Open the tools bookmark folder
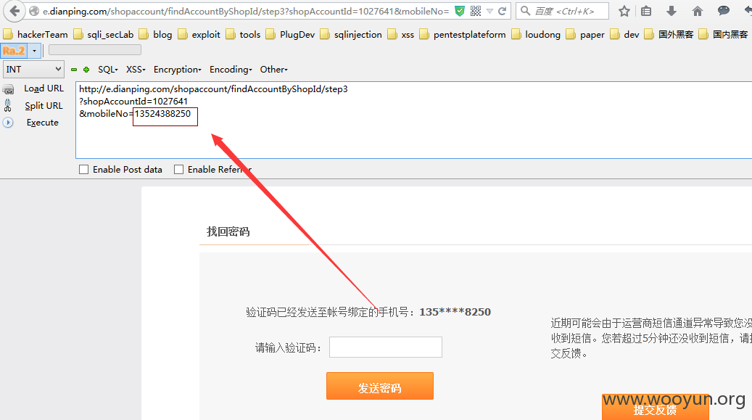752x420 pixels. click(x=243, y=35)
